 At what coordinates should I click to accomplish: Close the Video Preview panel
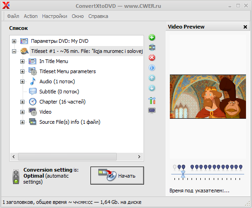coord(245,27)
